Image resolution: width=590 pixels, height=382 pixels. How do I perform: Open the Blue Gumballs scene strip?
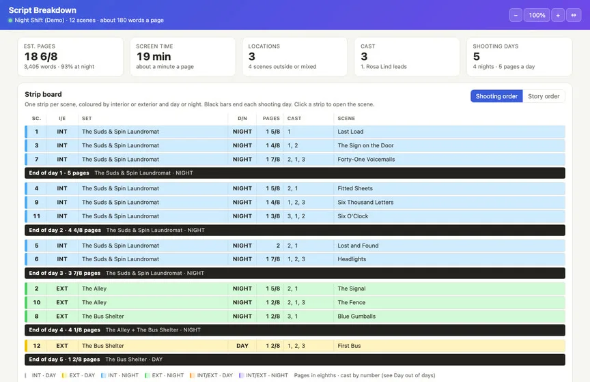(x=295, y=317)
